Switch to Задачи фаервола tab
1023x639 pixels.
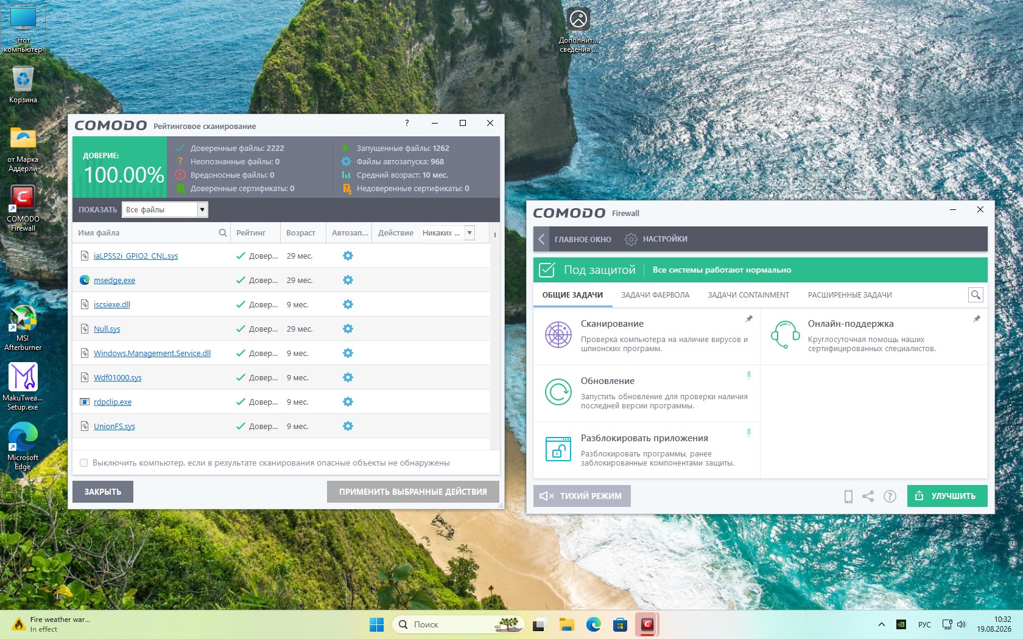(x=655, y=295)
